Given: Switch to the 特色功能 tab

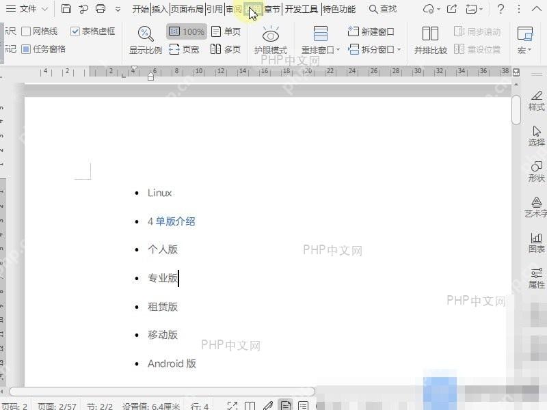Looking at the screenshot, I should [339, 10].
